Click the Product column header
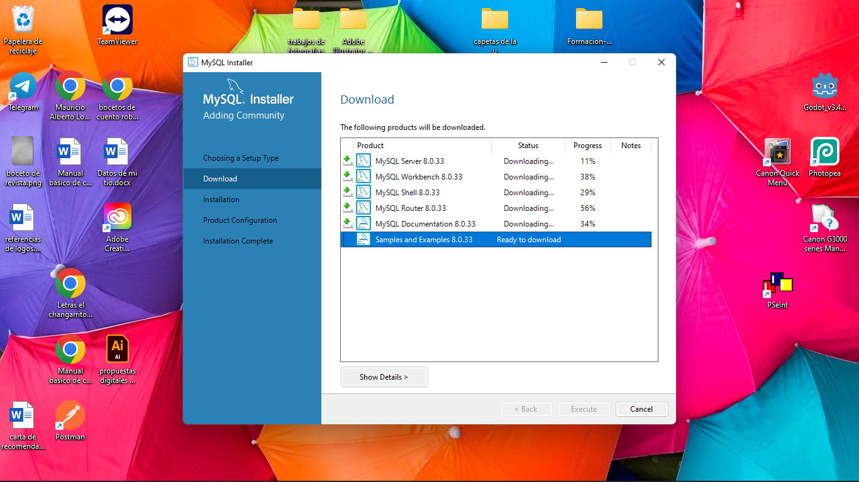The image size is (859, 482). tap(423, 146)
